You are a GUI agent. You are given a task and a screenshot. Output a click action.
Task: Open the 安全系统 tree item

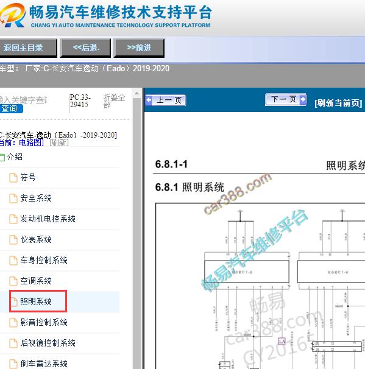tap(36, 198)
